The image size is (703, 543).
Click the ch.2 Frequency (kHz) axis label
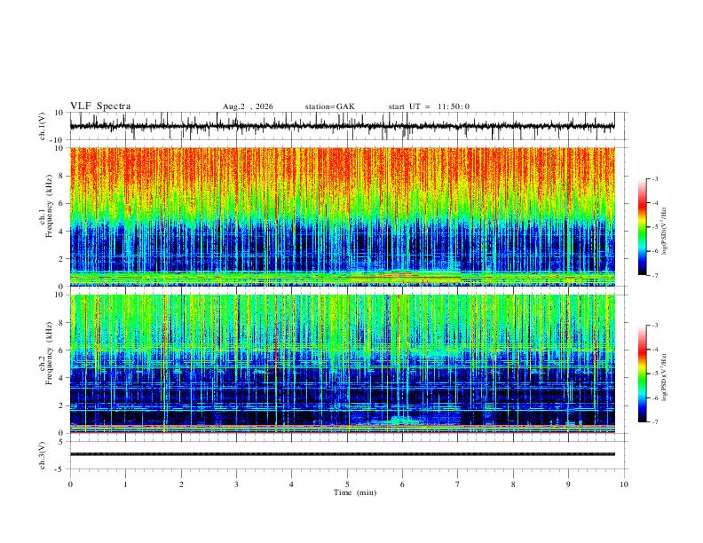46,353
